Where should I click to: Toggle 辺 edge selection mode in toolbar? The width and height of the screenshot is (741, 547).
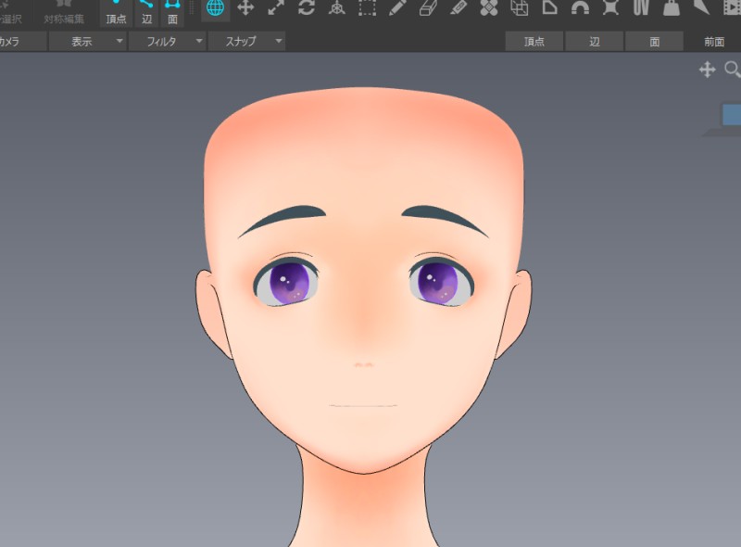[146, 13]
